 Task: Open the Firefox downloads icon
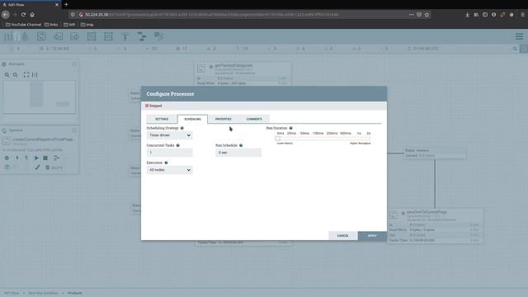coord(468,15)
